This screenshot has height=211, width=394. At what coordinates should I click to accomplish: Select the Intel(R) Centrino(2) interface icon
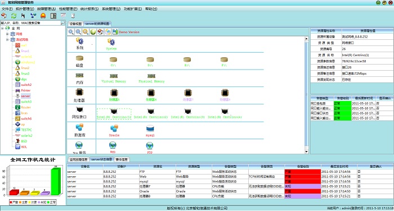(x=151, y=111)
